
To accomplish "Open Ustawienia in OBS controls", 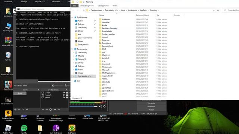I will 151,106.
